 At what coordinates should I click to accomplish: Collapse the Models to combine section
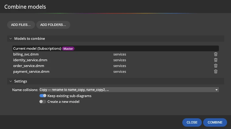[x=11, y=38]
